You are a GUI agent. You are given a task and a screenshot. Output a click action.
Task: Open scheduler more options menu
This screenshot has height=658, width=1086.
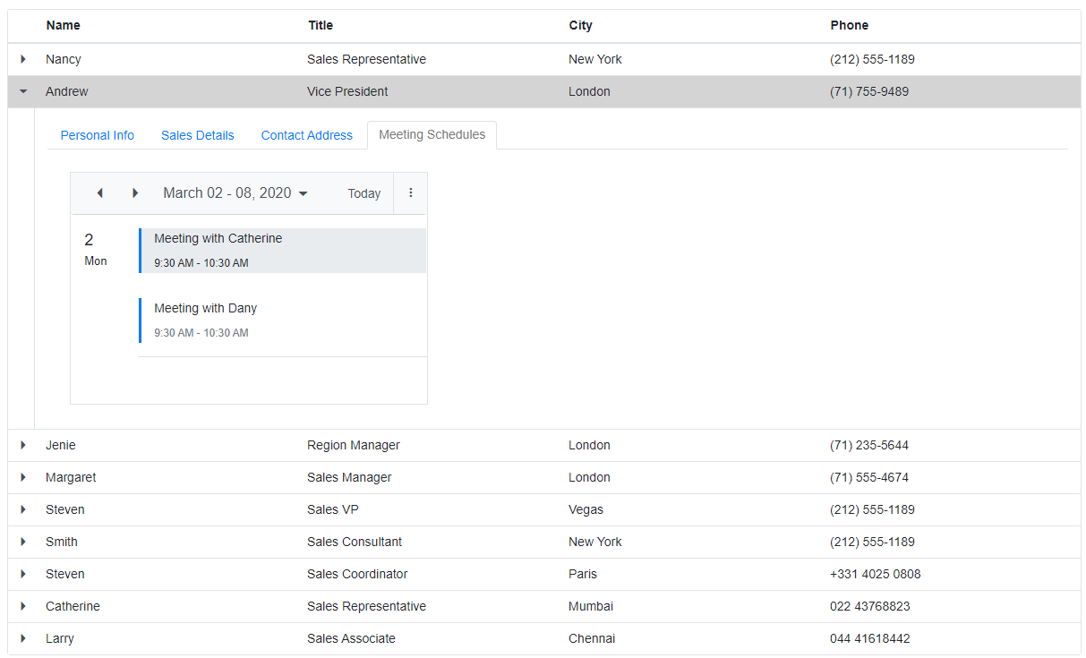pyautogui.click(x=411, y=193)
